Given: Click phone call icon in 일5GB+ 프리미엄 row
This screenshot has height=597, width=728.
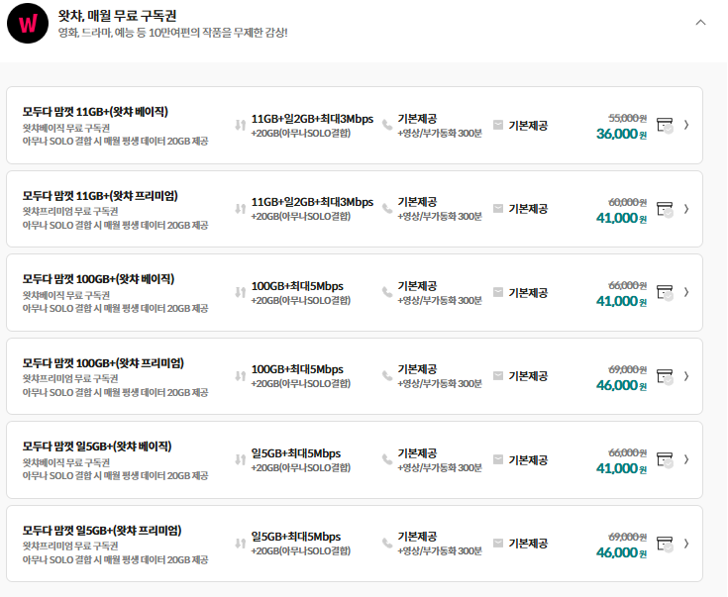Looking at the screenshot, I should click(386, 544).
